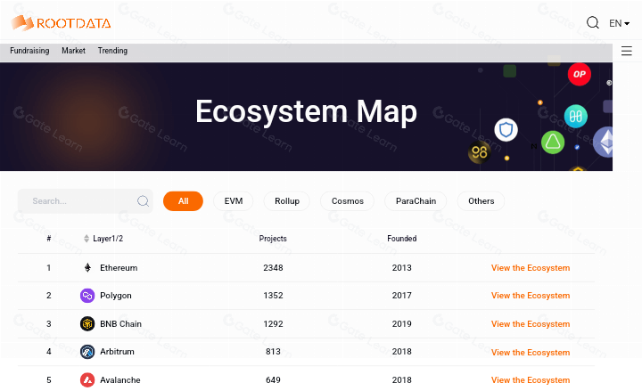Open the Ethereum chain name
The image size is (642, 391).
pyautogui.click(x=119, y=268)
